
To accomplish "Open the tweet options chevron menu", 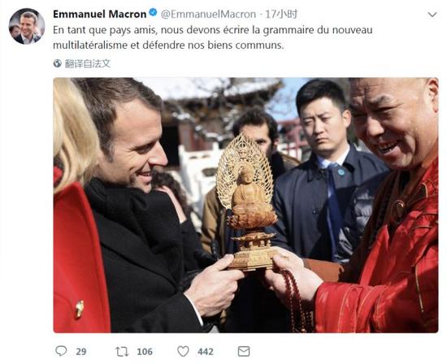I will (432, 15).
